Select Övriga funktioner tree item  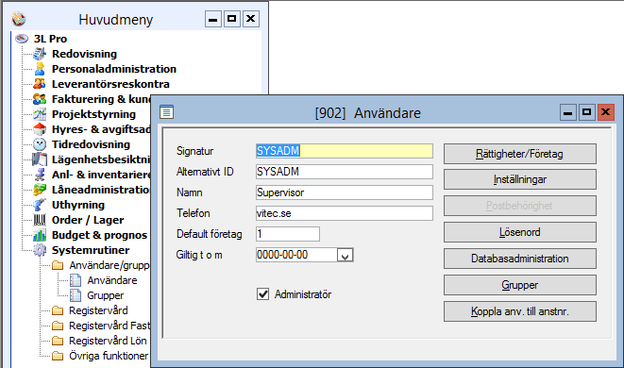(109, 356)
